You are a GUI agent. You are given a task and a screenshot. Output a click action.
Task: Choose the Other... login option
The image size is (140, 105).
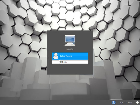[70, 62]
